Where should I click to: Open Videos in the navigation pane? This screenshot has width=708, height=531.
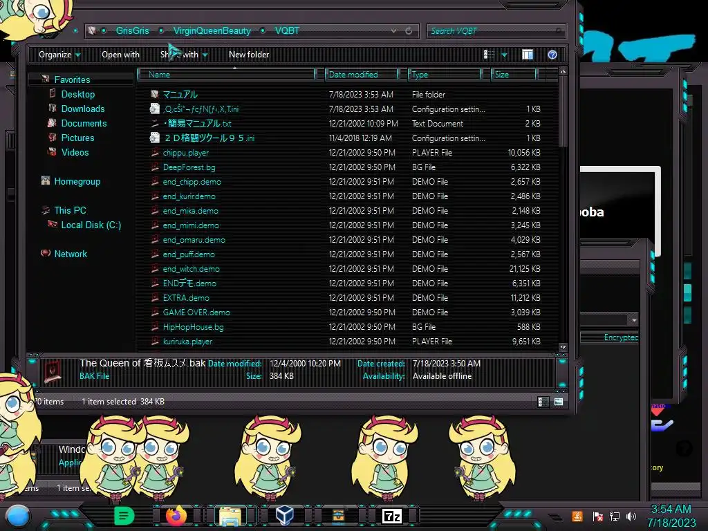[75, 152]
